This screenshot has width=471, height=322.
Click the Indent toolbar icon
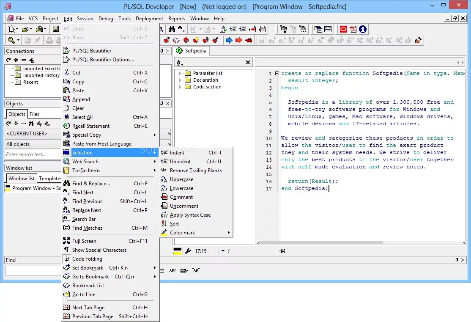[x=233, y=29]
